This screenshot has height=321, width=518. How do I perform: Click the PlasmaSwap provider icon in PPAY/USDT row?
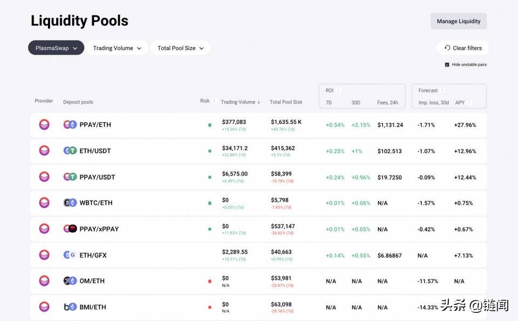click(x=44, y=176)
